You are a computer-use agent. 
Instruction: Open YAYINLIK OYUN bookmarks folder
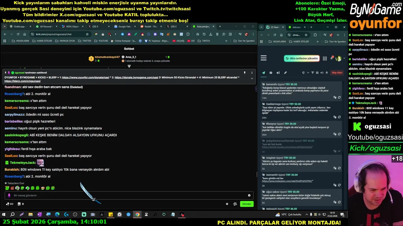65,41
